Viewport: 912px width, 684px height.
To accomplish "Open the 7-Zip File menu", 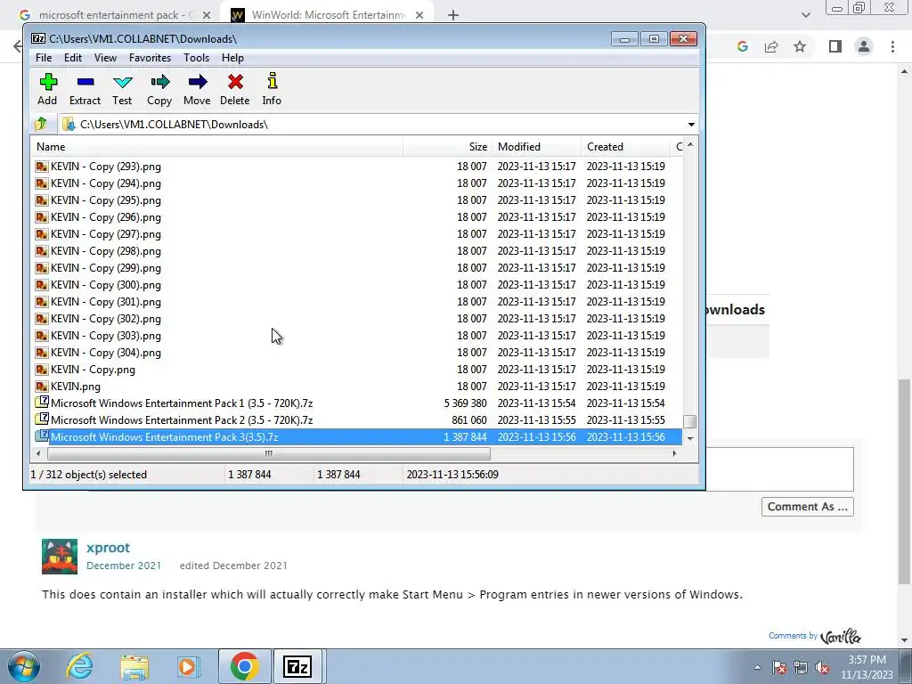I will click(44, 58).
